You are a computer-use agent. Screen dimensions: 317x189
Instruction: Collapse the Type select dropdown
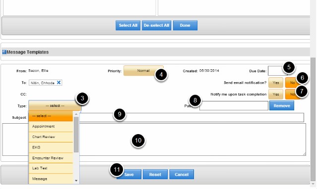pyautogui.click(x=55, y=106)
